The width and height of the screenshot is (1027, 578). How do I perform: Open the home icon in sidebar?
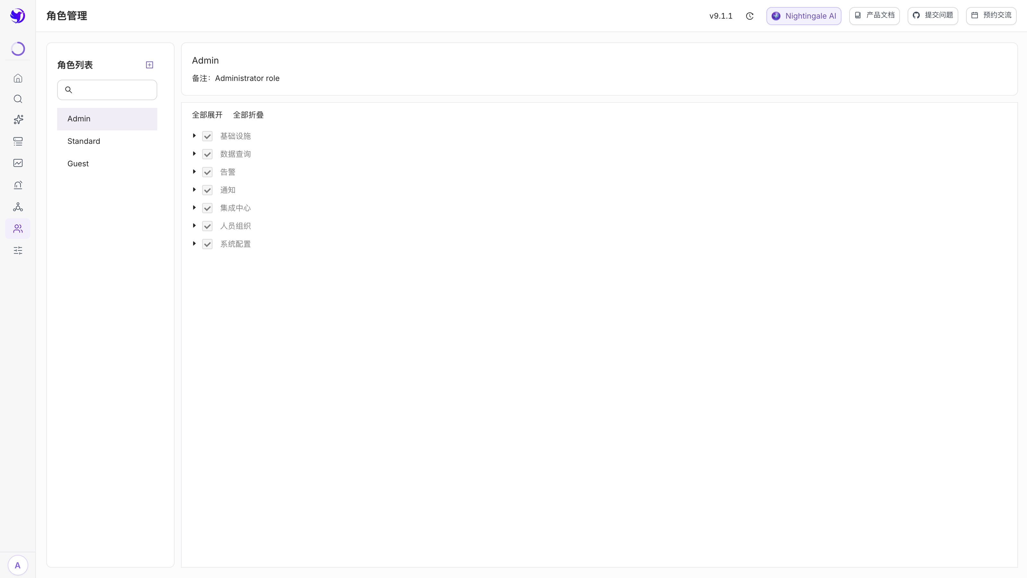tap(18, 78)
